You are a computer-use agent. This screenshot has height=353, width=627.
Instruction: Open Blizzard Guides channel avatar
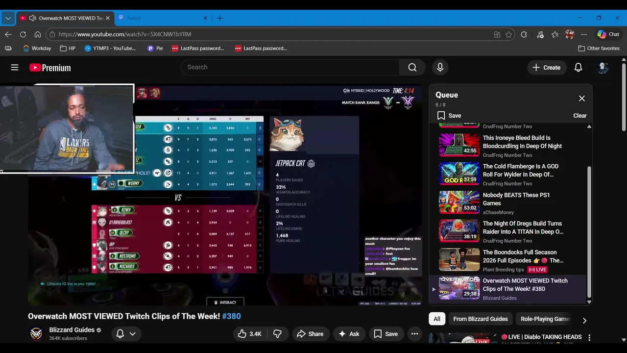pyautogui.click(x=36, y=334)
